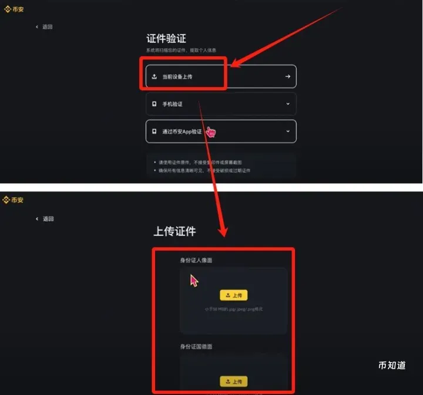Click the upload icon beside 当前设备上传
Viewport: 423px width, 395px height.
155,76
